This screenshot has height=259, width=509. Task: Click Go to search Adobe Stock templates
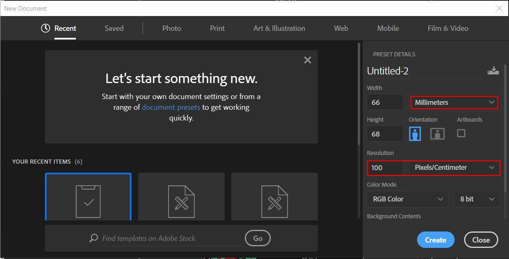click(x=258, y=238)
